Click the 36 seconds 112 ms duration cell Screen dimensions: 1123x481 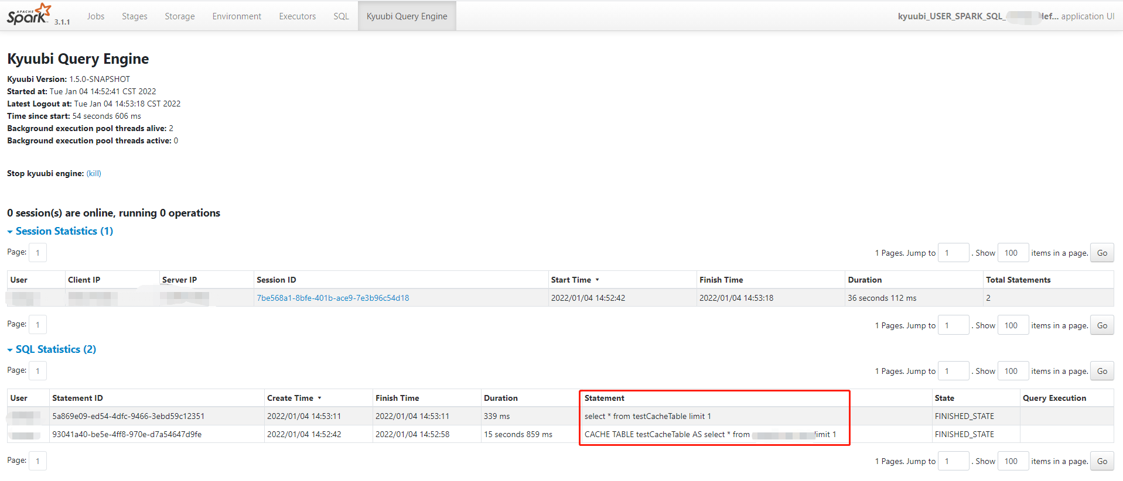pos(882,298)
